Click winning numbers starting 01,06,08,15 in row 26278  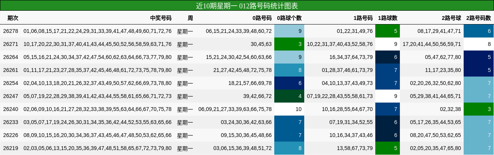pyautogui.click(x=98, y=31)
